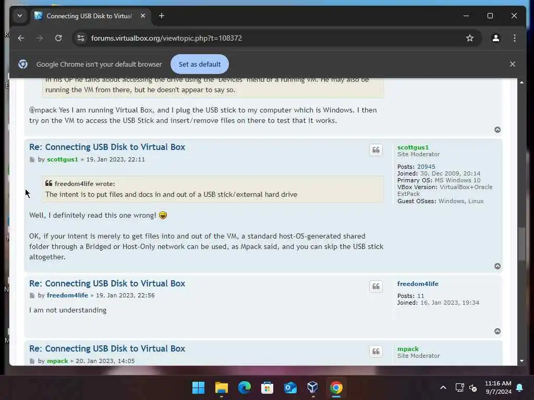This screenshot has height=400, width=534.
Task: Bookmark this page with the star icon
Action: point(470,38)
